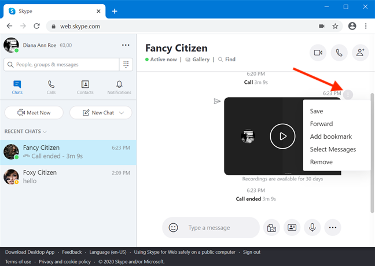The width and height of the screenshot is (375, 266).
Task: Open the Terms of use link
Action: click(x=18, y=262)
